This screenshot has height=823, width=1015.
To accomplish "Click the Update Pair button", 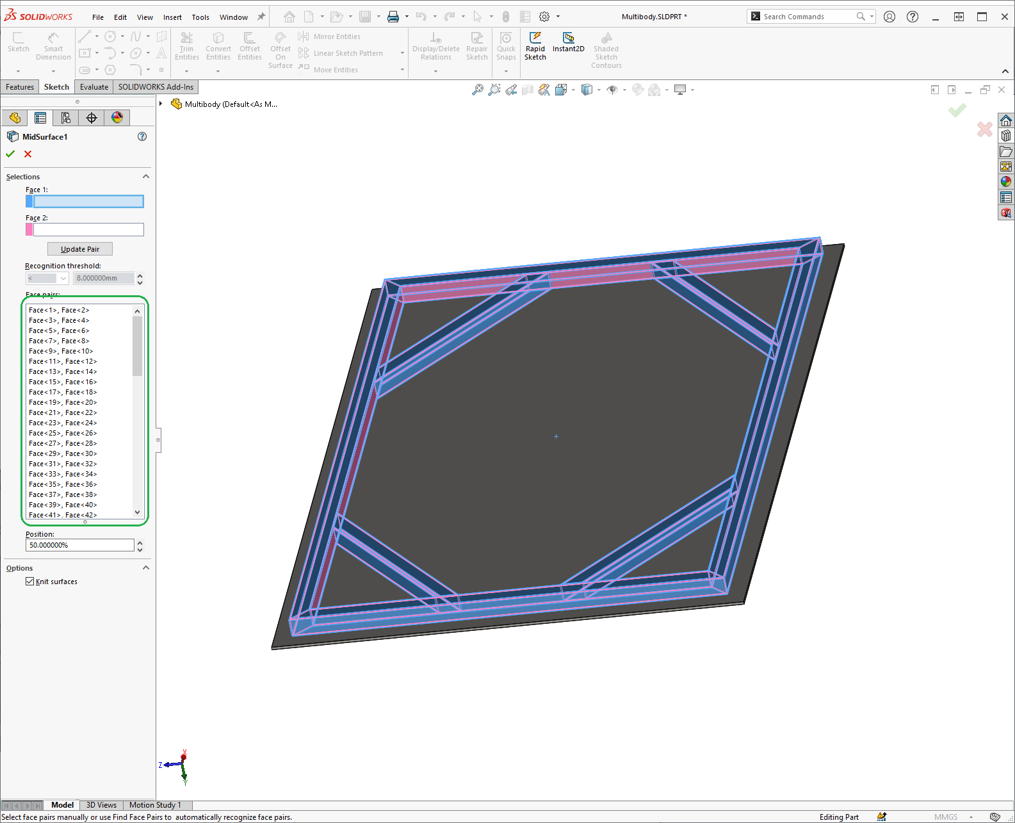I will coord(80,249).
